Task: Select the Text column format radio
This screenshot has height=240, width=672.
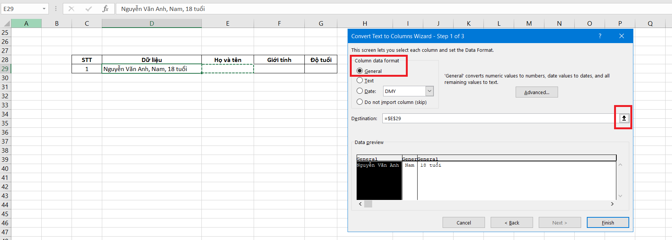Action: [x=360, y=81]
